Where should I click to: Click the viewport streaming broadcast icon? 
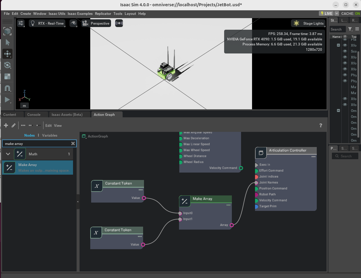click(x=119, y=23)
